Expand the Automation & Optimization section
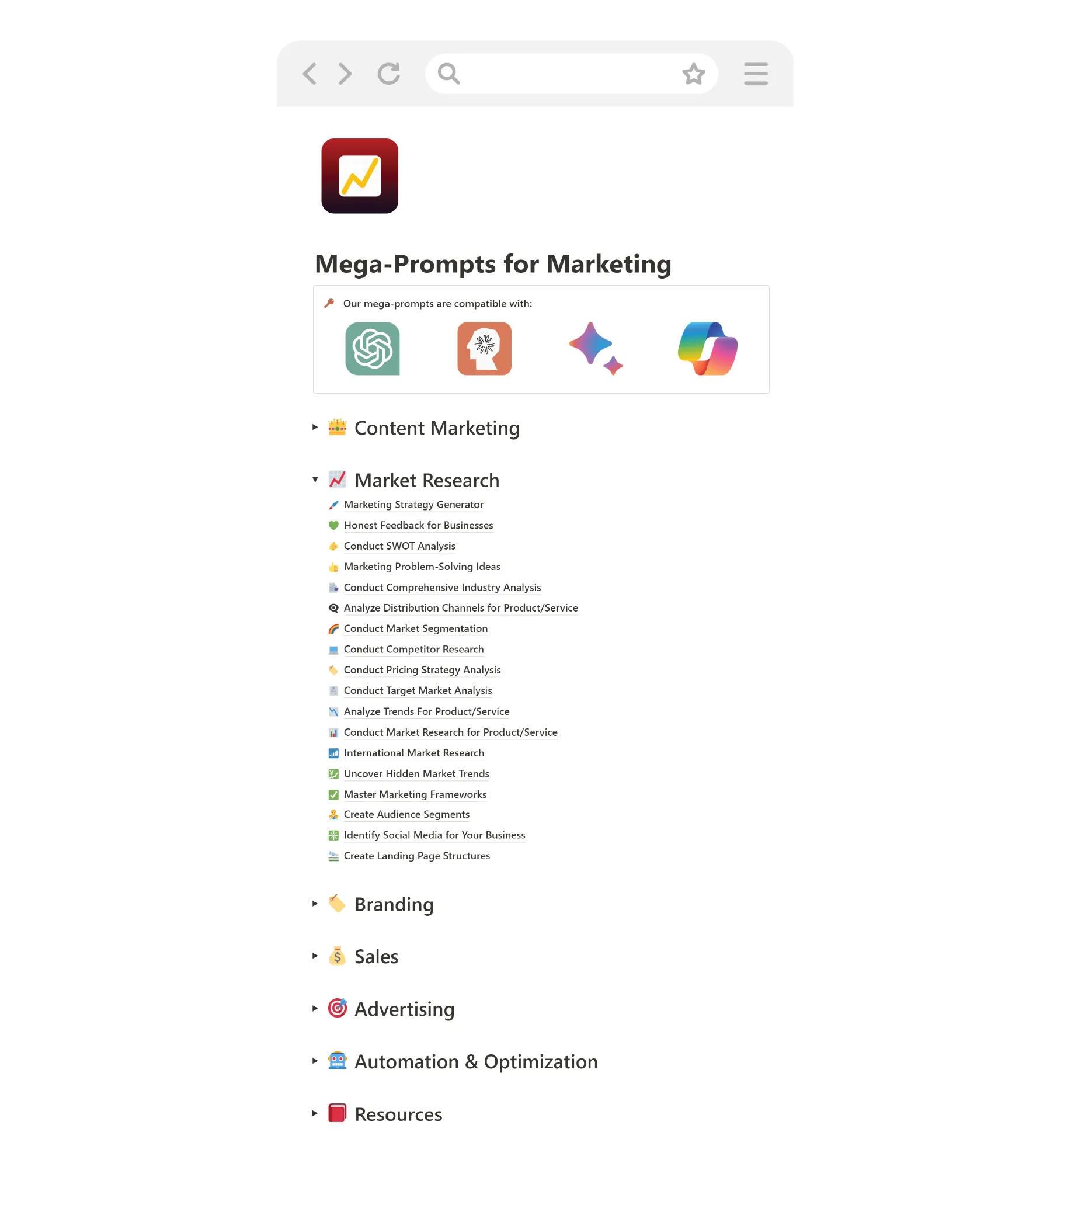The image size is (1071, 1205). (x=315, y=1061)
